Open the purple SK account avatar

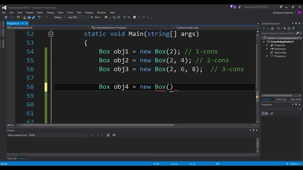coord(300,13)
